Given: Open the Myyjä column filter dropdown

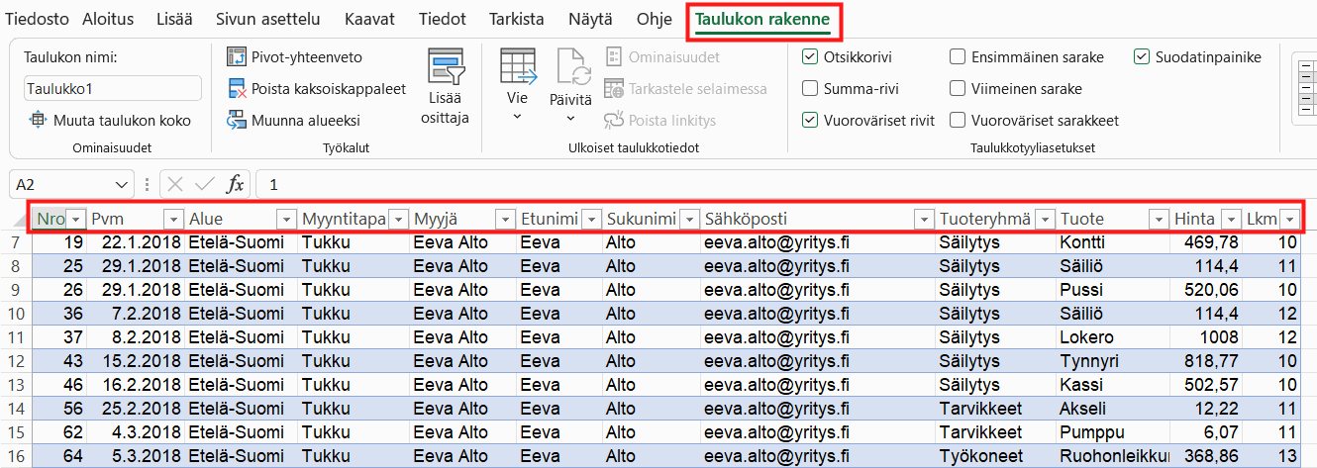Looking at the screenshot, I should tap(506, 219).
